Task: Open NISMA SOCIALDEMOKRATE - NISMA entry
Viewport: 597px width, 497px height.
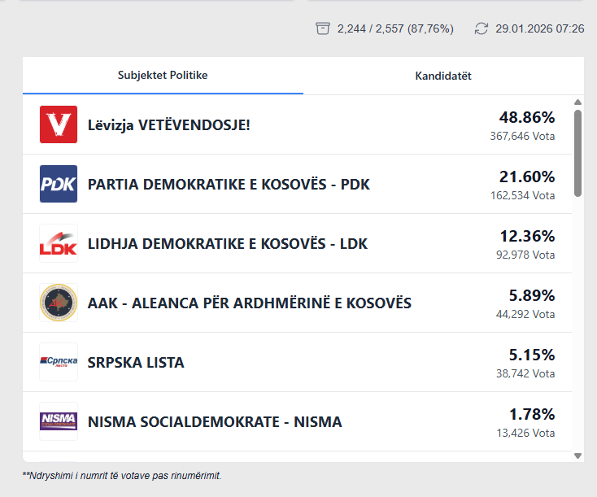Action: pos(215,422)
